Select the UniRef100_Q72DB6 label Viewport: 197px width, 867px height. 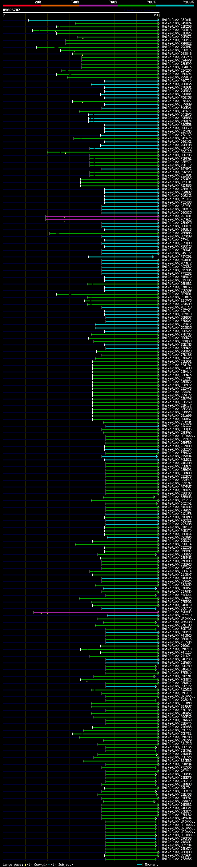[x=176, y=859]
